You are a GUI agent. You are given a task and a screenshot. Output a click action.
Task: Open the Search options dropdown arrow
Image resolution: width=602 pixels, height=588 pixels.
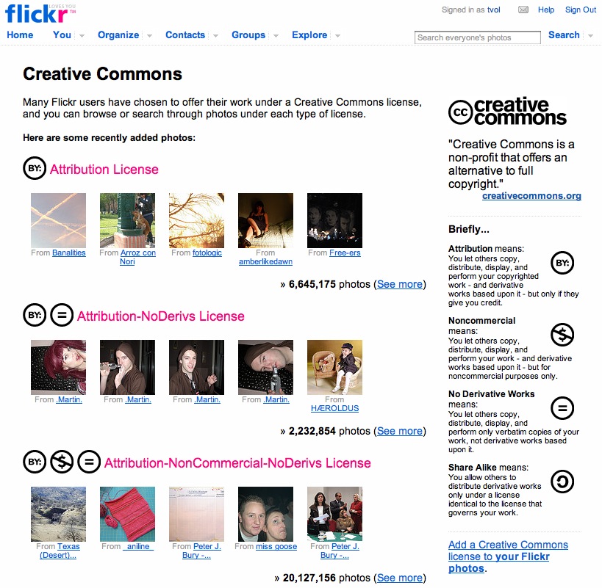coord(590,36)
